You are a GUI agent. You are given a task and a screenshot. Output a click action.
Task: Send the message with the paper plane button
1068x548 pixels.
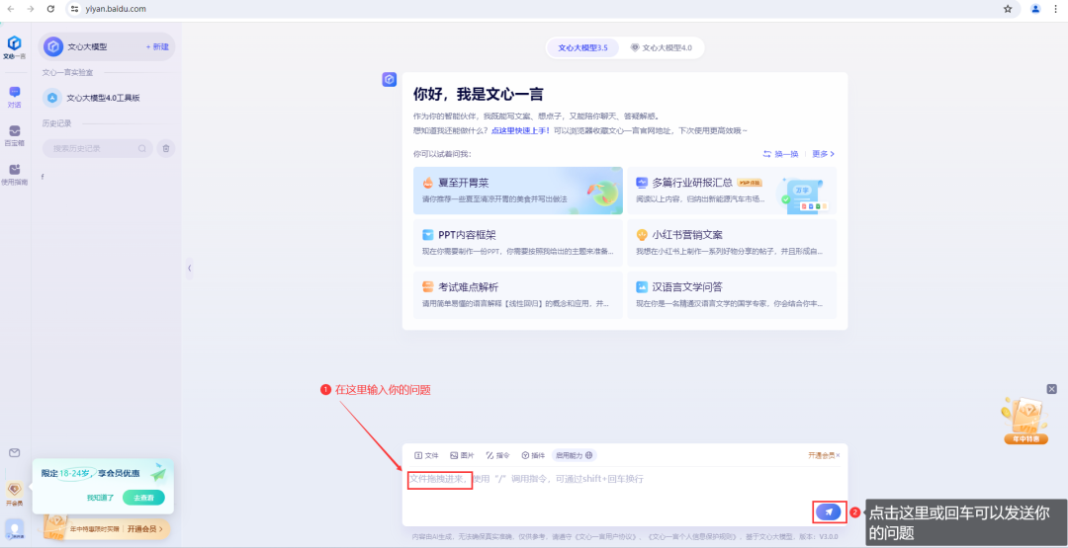pyautogui.click(x=829, y=512)
